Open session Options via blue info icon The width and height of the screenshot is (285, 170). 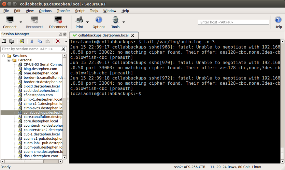(x=99, y=20)
